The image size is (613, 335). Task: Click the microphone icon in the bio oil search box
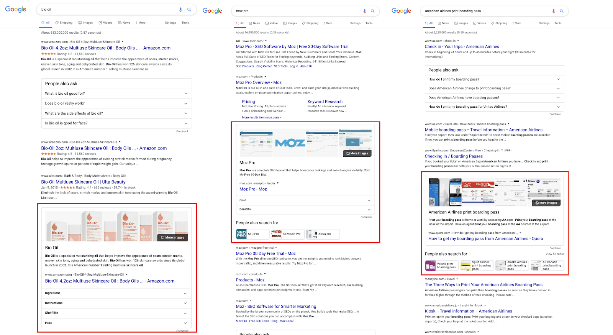click(x=181, y=10)
